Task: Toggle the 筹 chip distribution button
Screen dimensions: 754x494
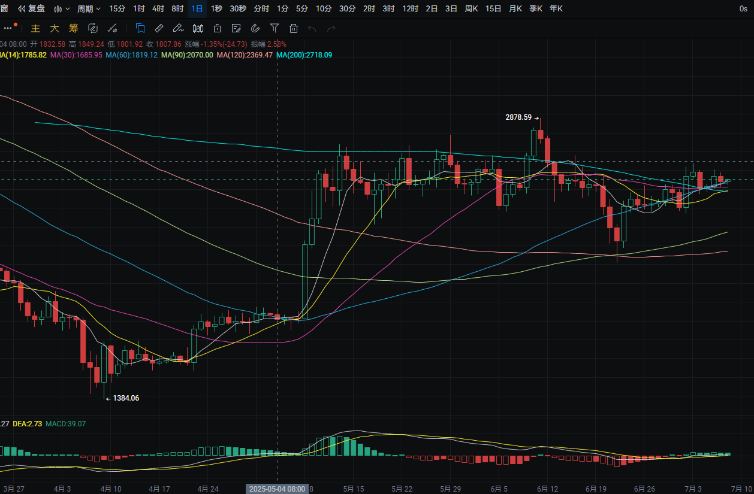Action: 74,28
